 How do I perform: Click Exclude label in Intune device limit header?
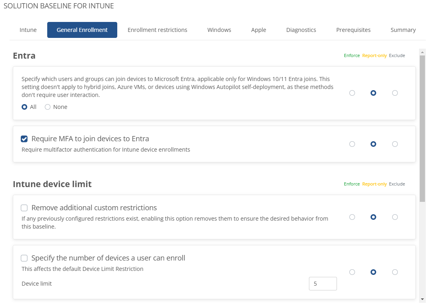point(397,184)
